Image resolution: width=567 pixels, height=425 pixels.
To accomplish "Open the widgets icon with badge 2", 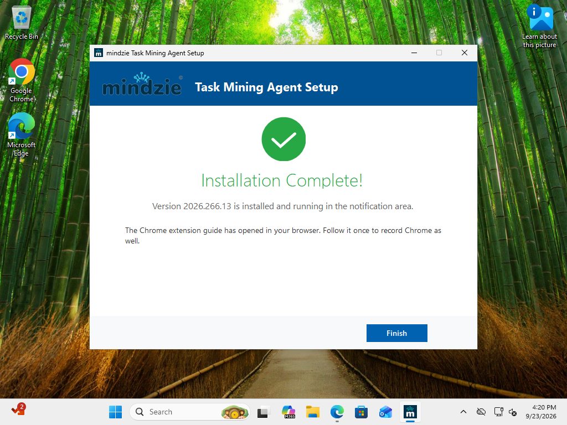I will 18,410.
